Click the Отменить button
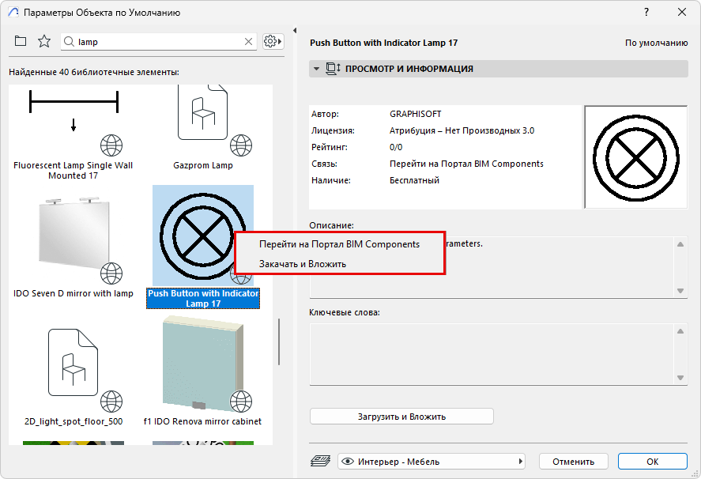Screen dimensions: 701x479 573,461
